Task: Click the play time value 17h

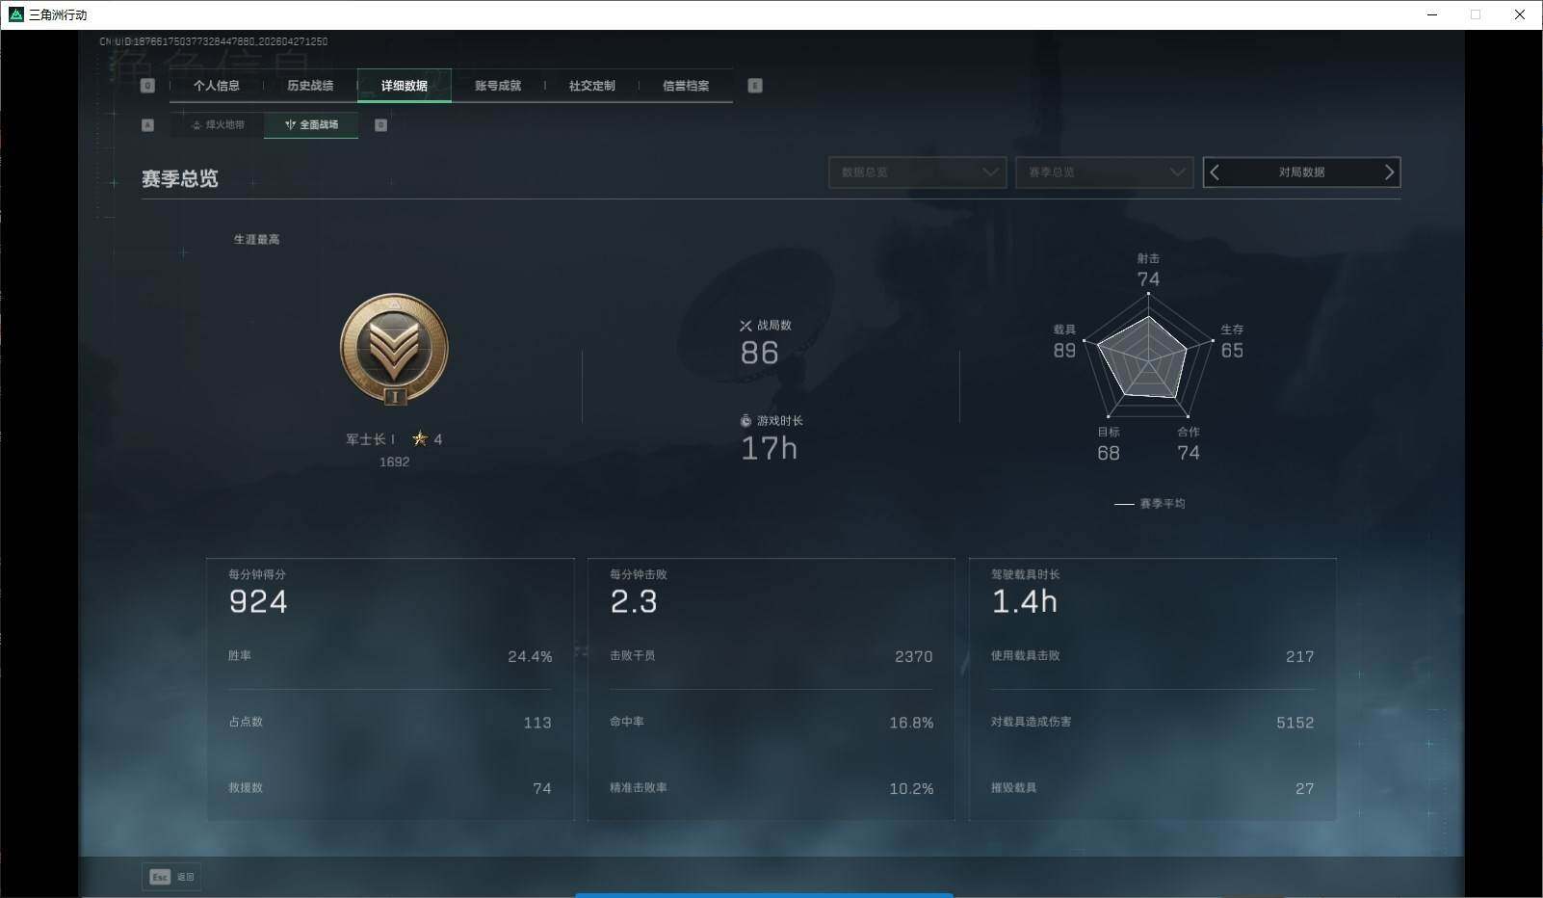Action: (769, 449)
